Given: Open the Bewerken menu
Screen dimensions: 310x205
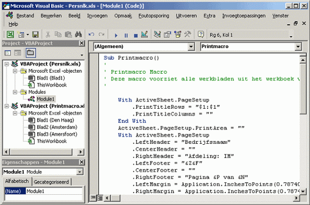Looking at the screenshot, I should point(51,16).
